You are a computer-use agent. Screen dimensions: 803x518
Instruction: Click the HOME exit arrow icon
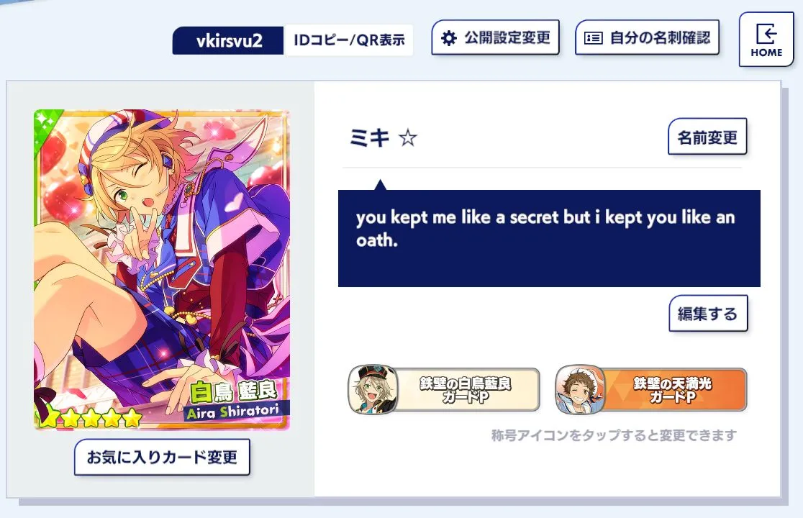click(x=766, y=34)
